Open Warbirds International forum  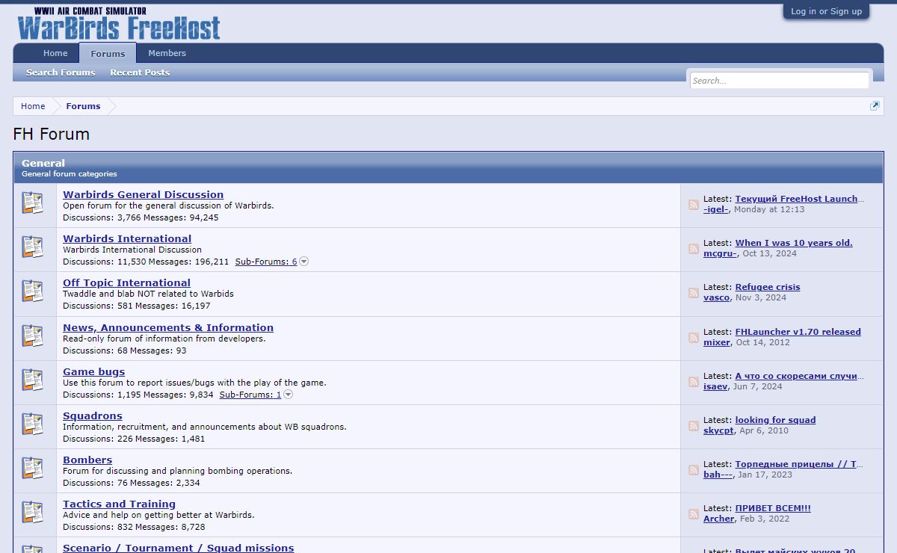click(127, 238)
